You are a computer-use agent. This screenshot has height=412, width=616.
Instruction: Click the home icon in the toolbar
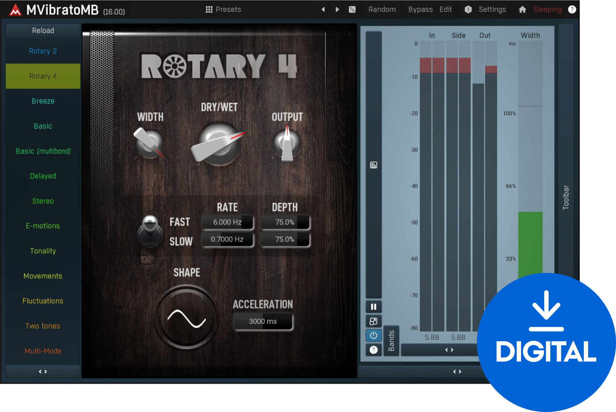point(523,9)
